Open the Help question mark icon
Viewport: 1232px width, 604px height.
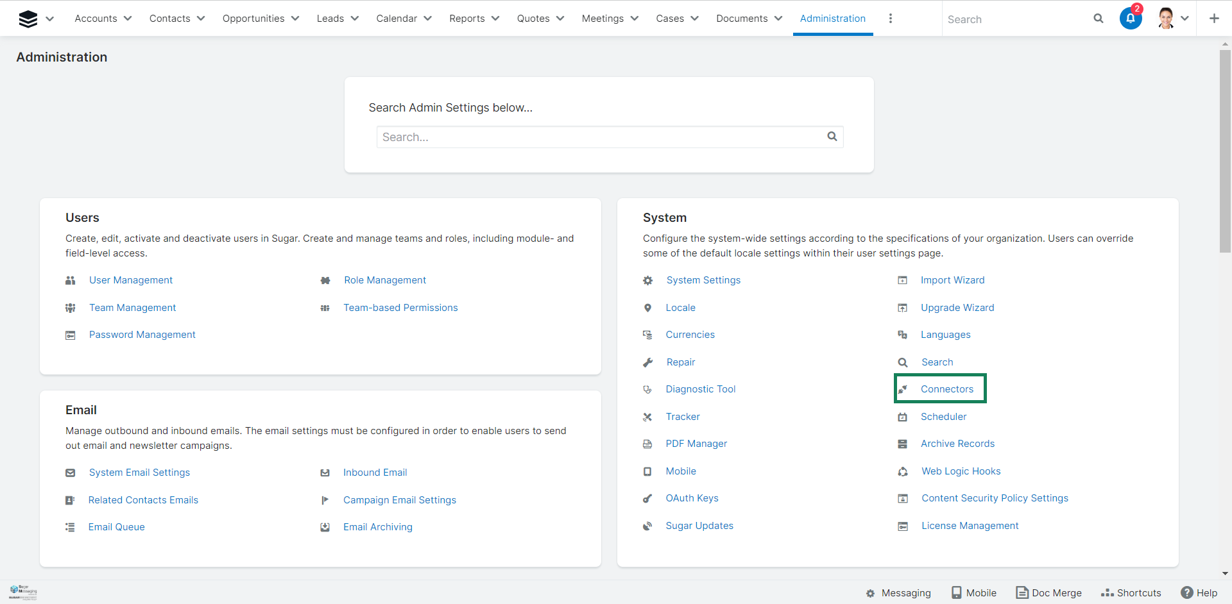1187,592
